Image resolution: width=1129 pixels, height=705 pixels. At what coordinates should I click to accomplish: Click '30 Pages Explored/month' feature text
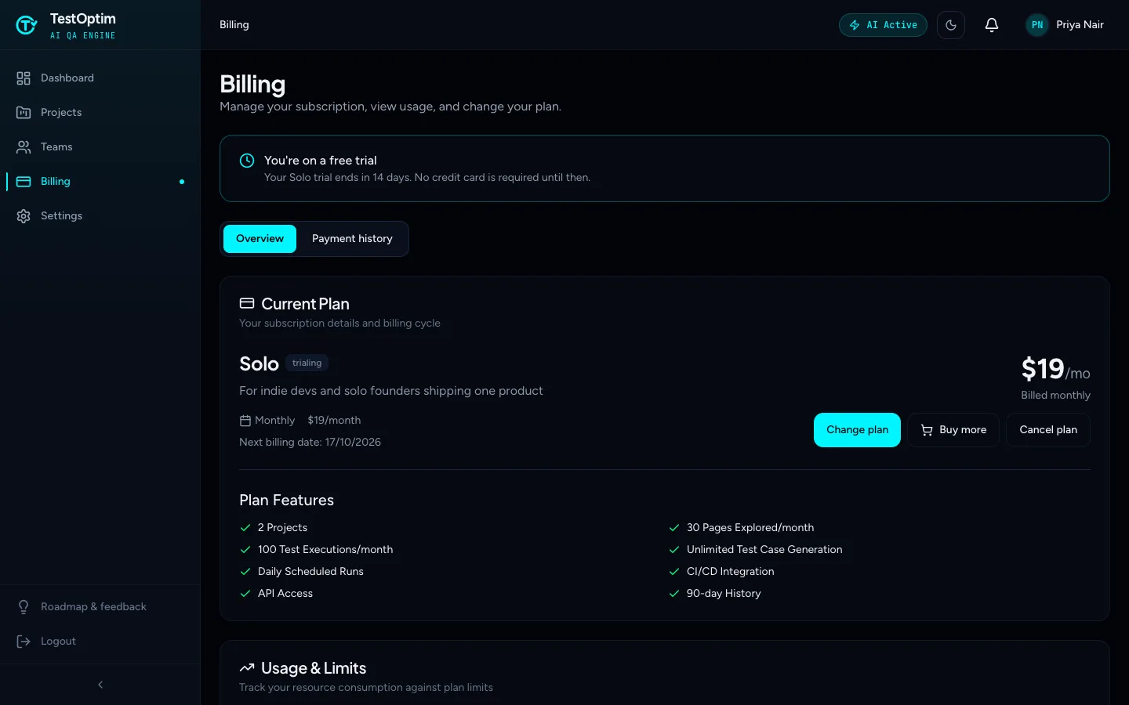pyautogui.click(x=750, y=528)
